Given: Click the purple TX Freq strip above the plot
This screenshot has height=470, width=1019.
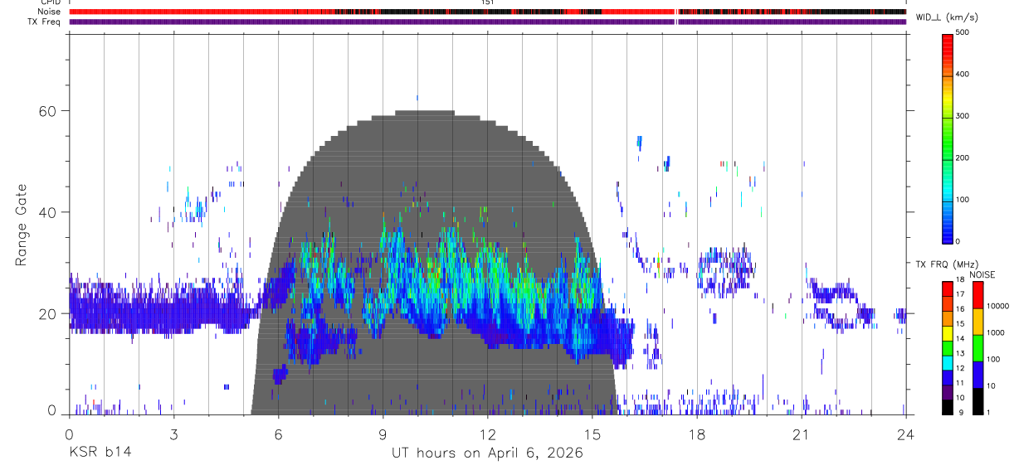Looking at the screenshot, I should pyautogui.click(x=487, y=22).
